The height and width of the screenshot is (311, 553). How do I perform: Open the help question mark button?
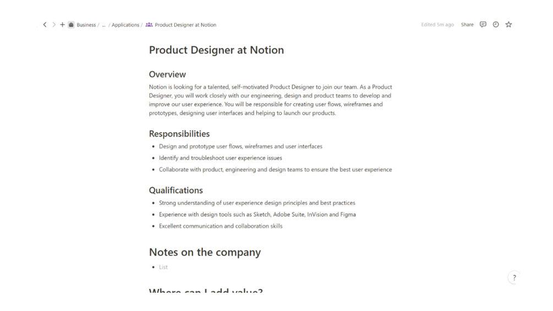coord(514,278)
